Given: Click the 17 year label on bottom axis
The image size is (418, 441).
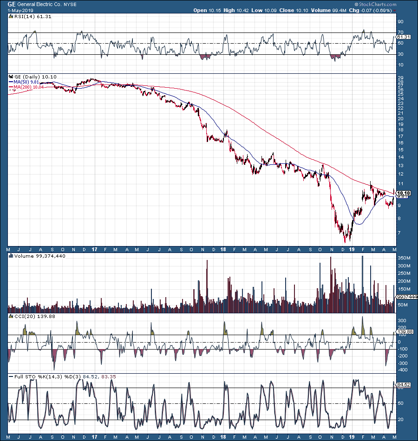Looking at the screenshot, I should 94,437.
